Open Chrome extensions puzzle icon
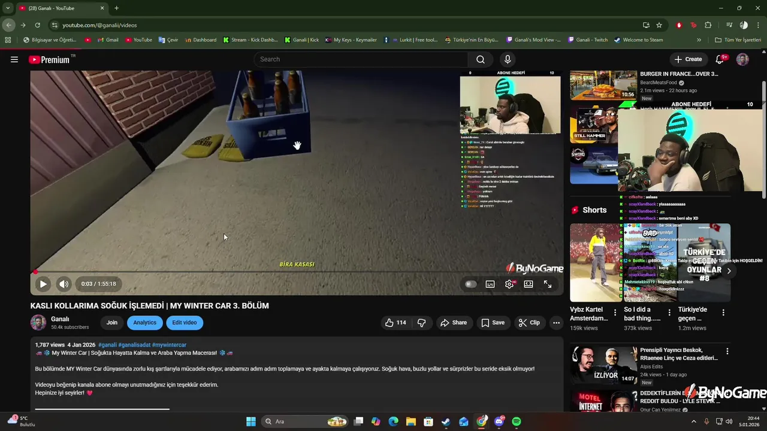Viewport: 767px width, 431px height. click(x=708, y=25)
